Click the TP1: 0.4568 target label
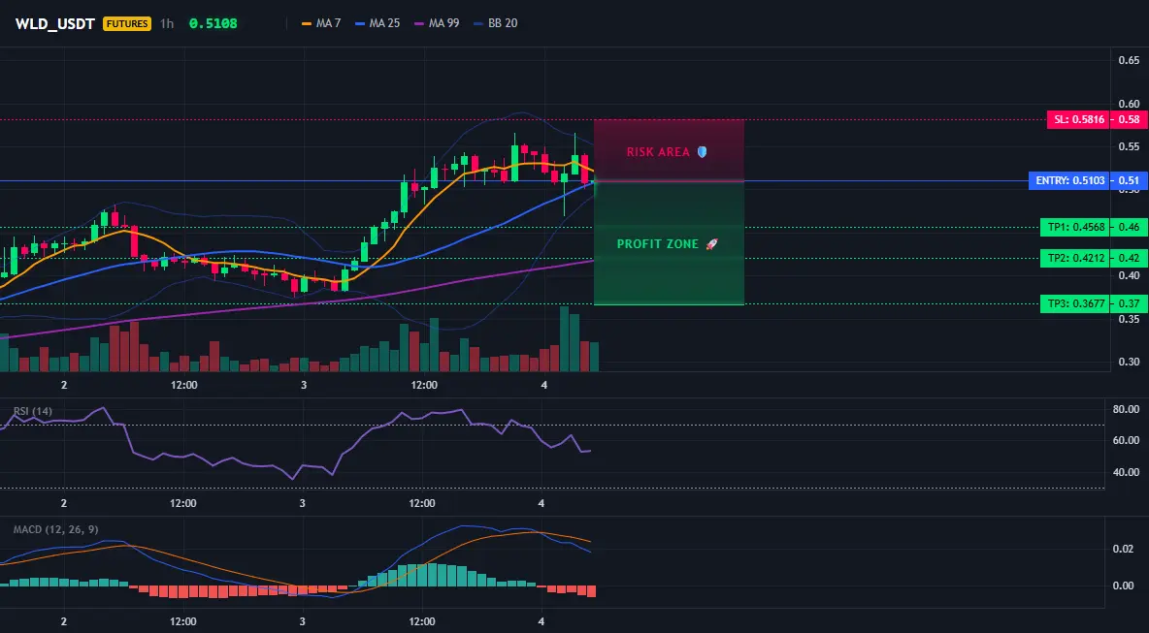 pyautogui.click(x=1075, y=228)
